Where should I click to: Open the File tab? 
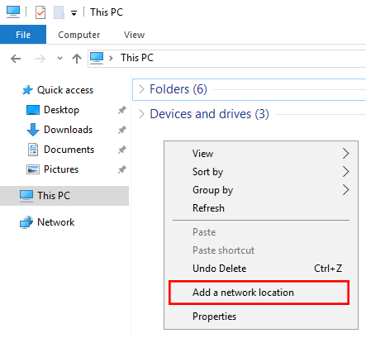coord(23,35)
